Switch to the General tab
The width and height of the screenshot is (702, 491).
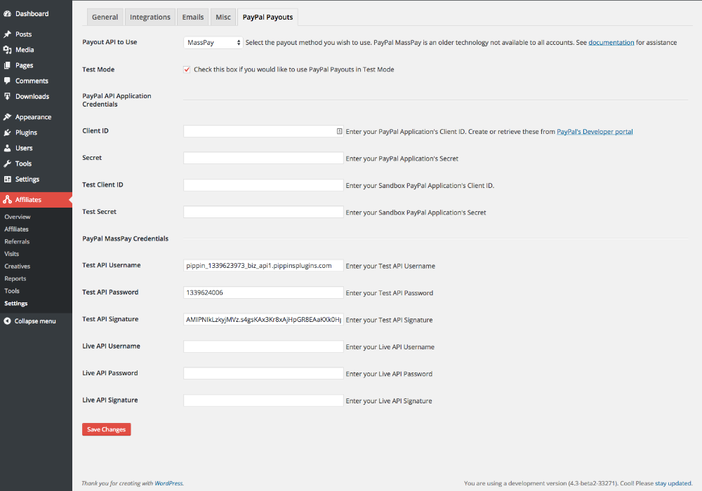[105, 17]
